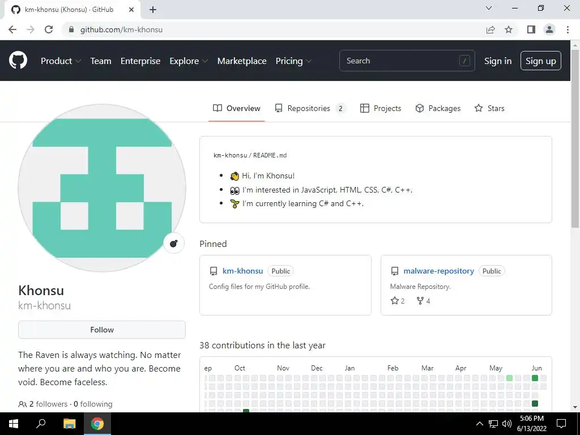The width and height of the screenshot is (580, 435).
Task: Reload the page with the refresh icon
Action: (49, 29)
